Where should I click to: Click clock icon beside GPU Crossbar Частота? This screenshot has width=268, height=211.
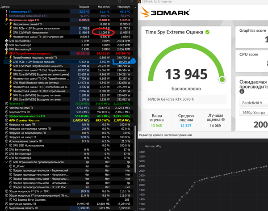(x=7, y=120)
